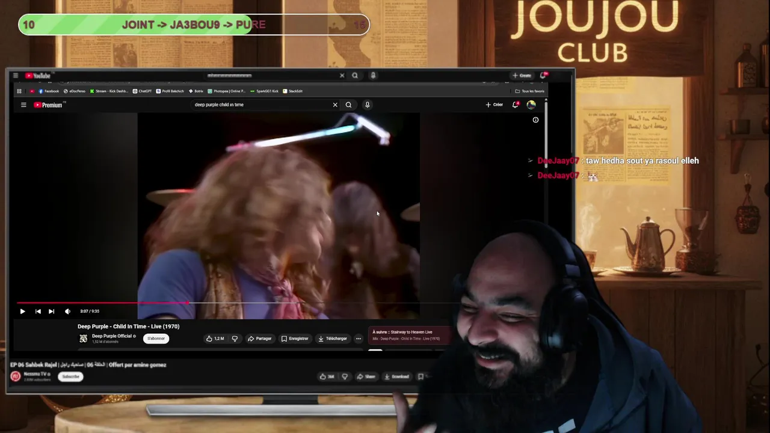Click the 3:07 / 9:35 time display
The height and width of the screenshot is (433, 770).
90,311
